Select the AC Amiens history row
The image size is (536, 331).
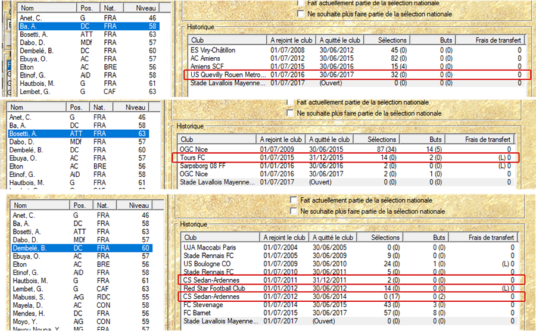click(356, 58)
